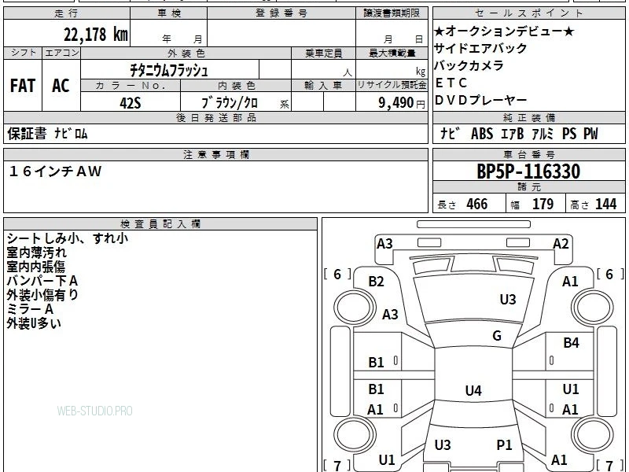The width and height of the screenshot is (629, 472).
Task: Click the サイドエアバック sales point
Action: click(x=480, y=48)
